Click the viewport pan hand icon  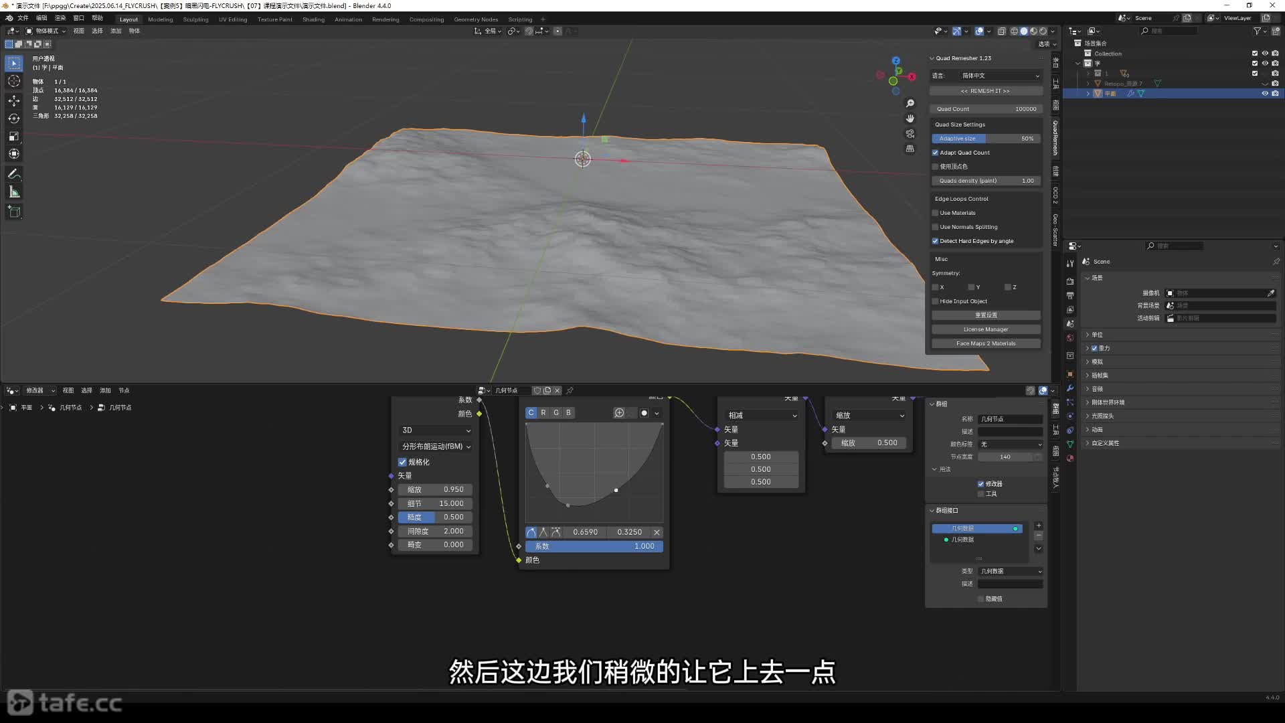(x=910, y=118)
